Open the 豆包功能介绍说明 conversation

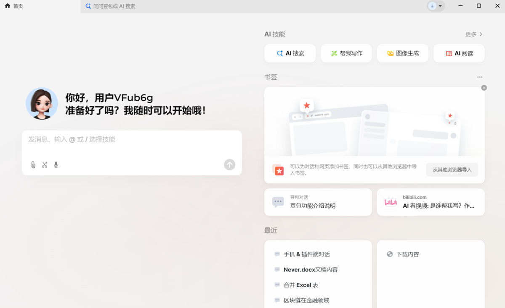318,202
